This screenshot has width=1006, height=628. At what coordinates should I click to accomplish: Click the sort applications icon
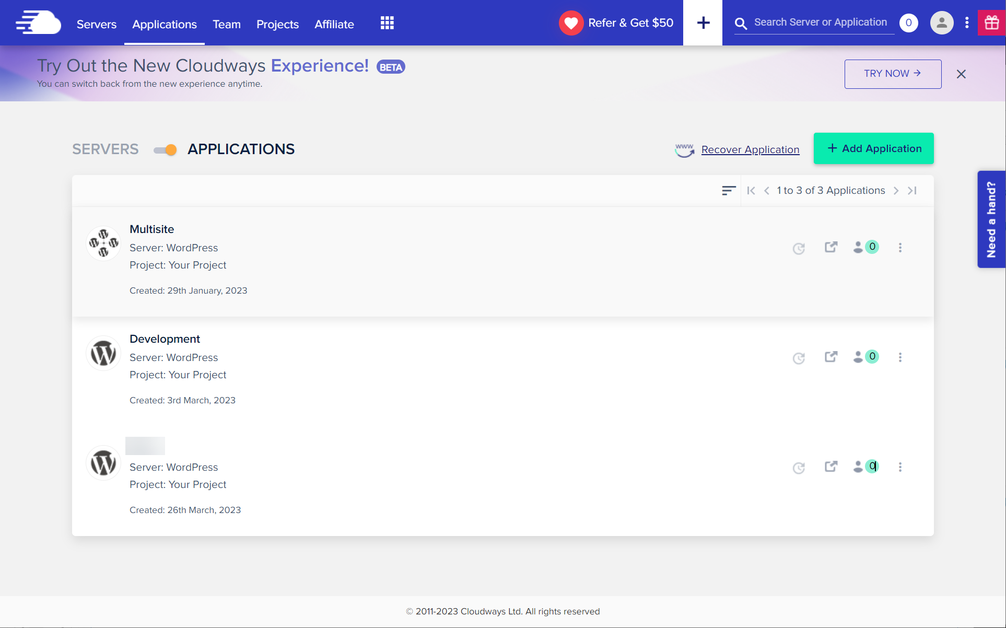tap(729, 191)
